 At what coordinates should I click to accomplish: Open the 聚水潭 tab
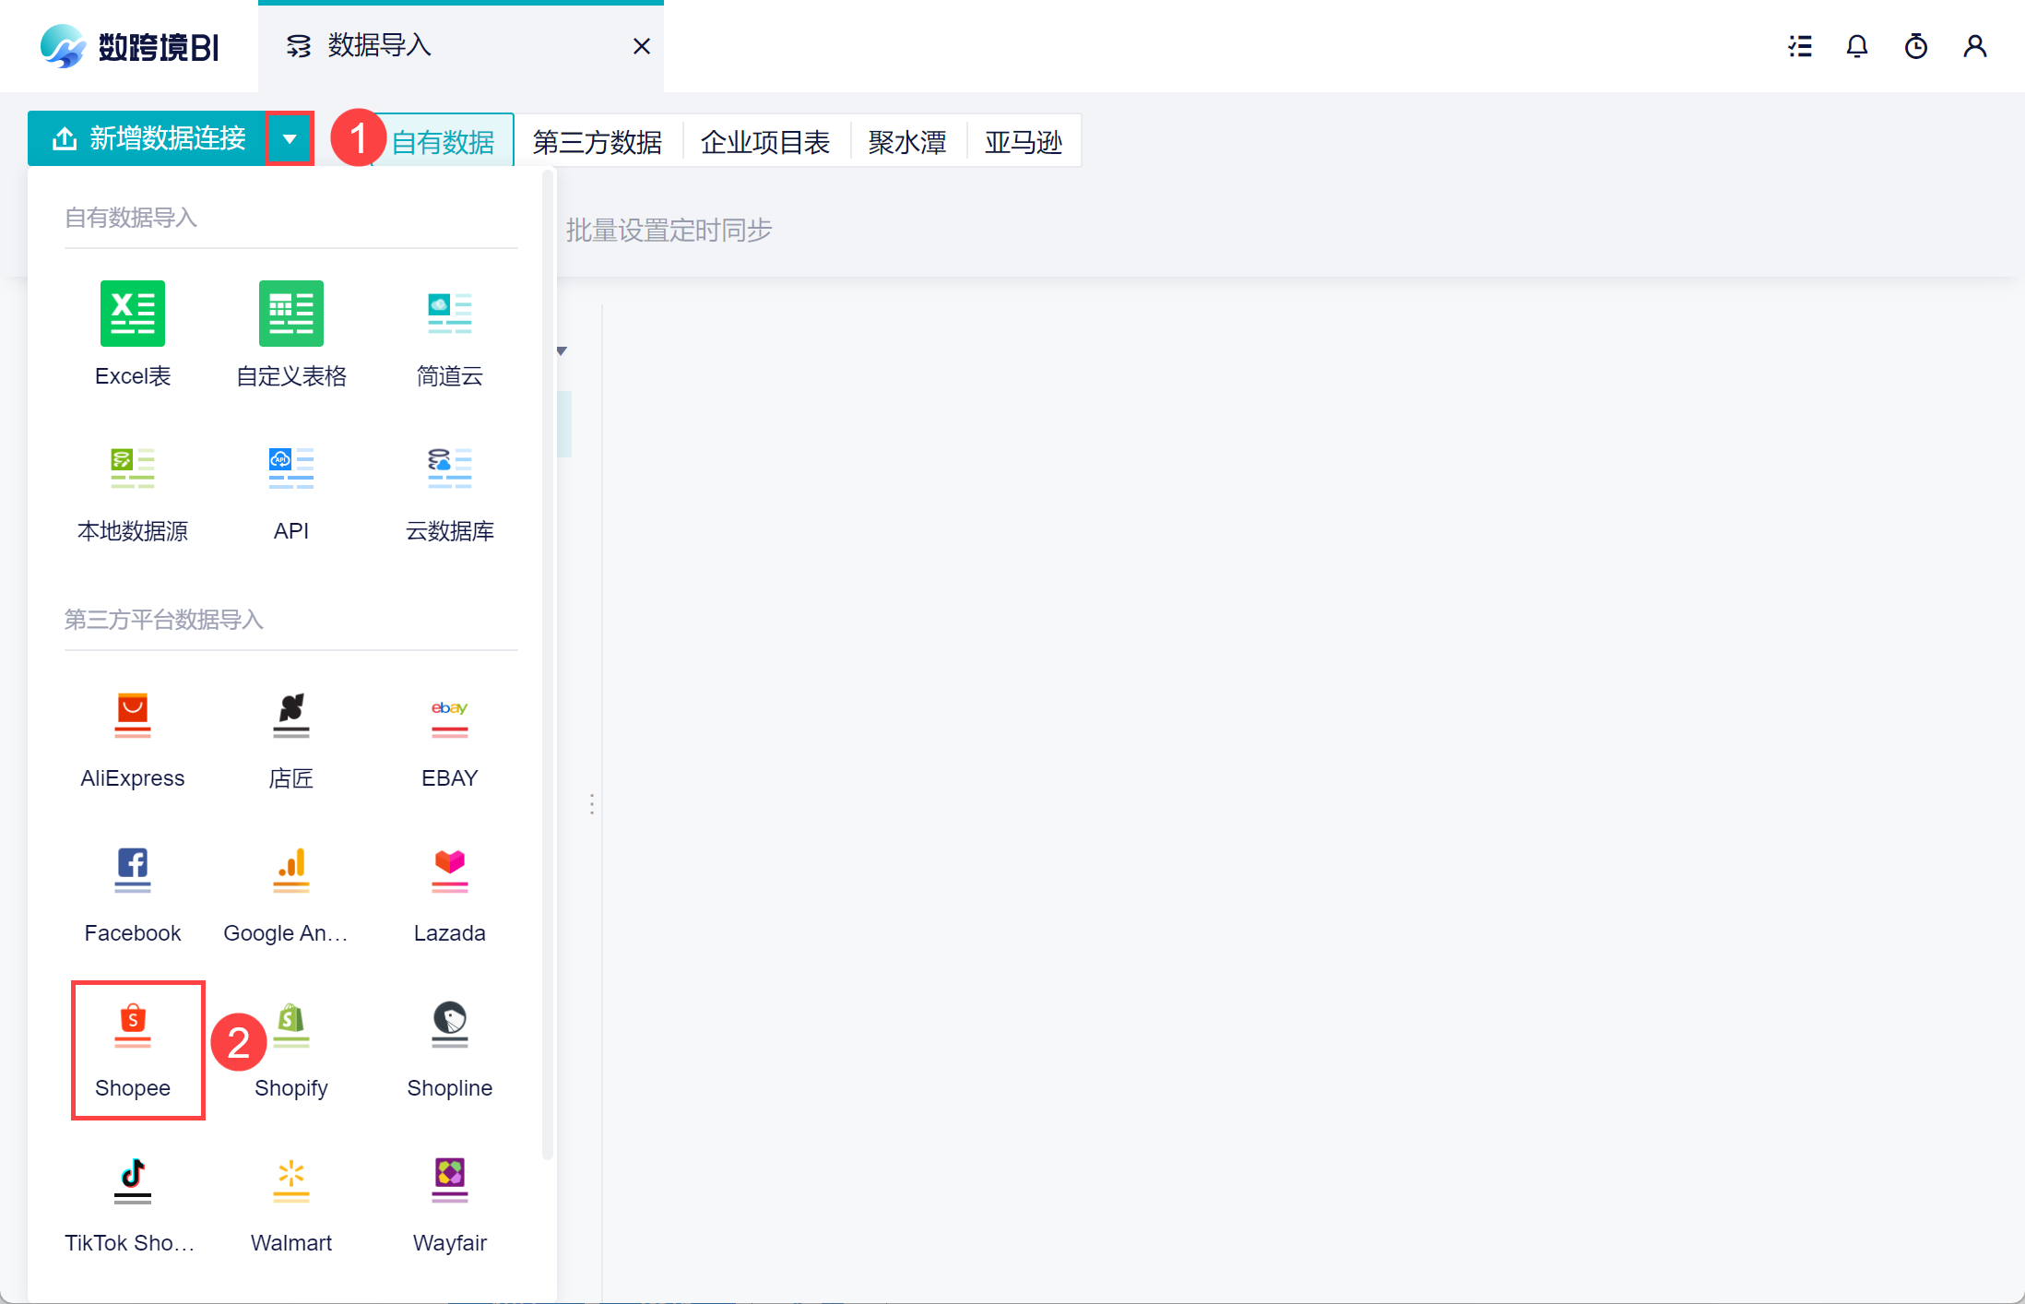point(906,142)
